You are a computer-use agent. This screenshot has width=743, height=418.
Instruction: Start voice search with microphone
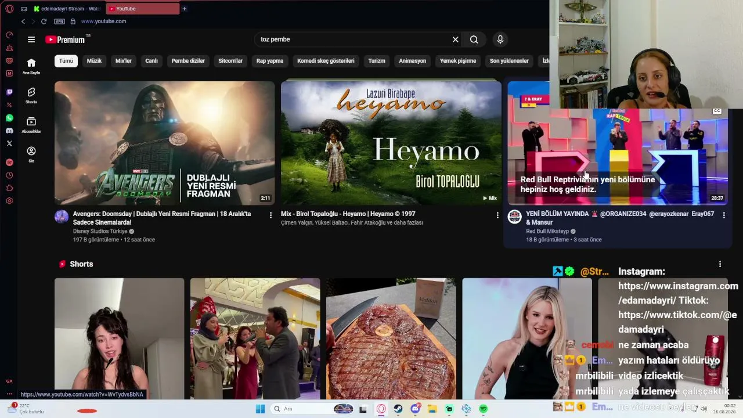(500, 39)
